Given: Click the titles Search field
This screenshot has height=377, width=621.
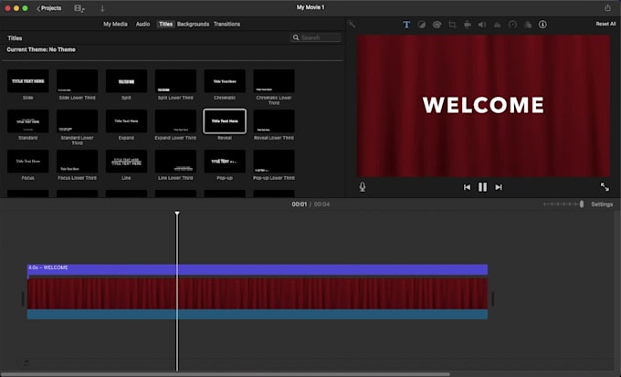Looking at the screenshot, I should coord(316,37).
